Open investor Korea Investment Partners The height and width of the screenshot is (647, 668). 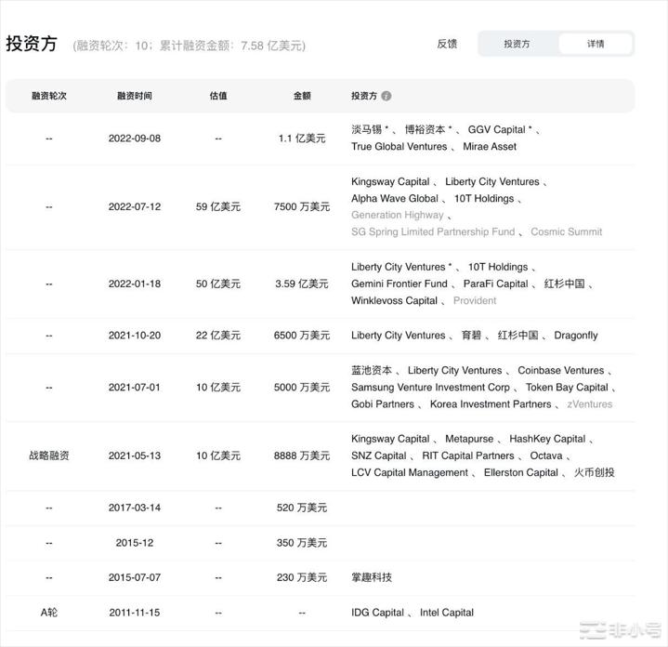(491, 404)
